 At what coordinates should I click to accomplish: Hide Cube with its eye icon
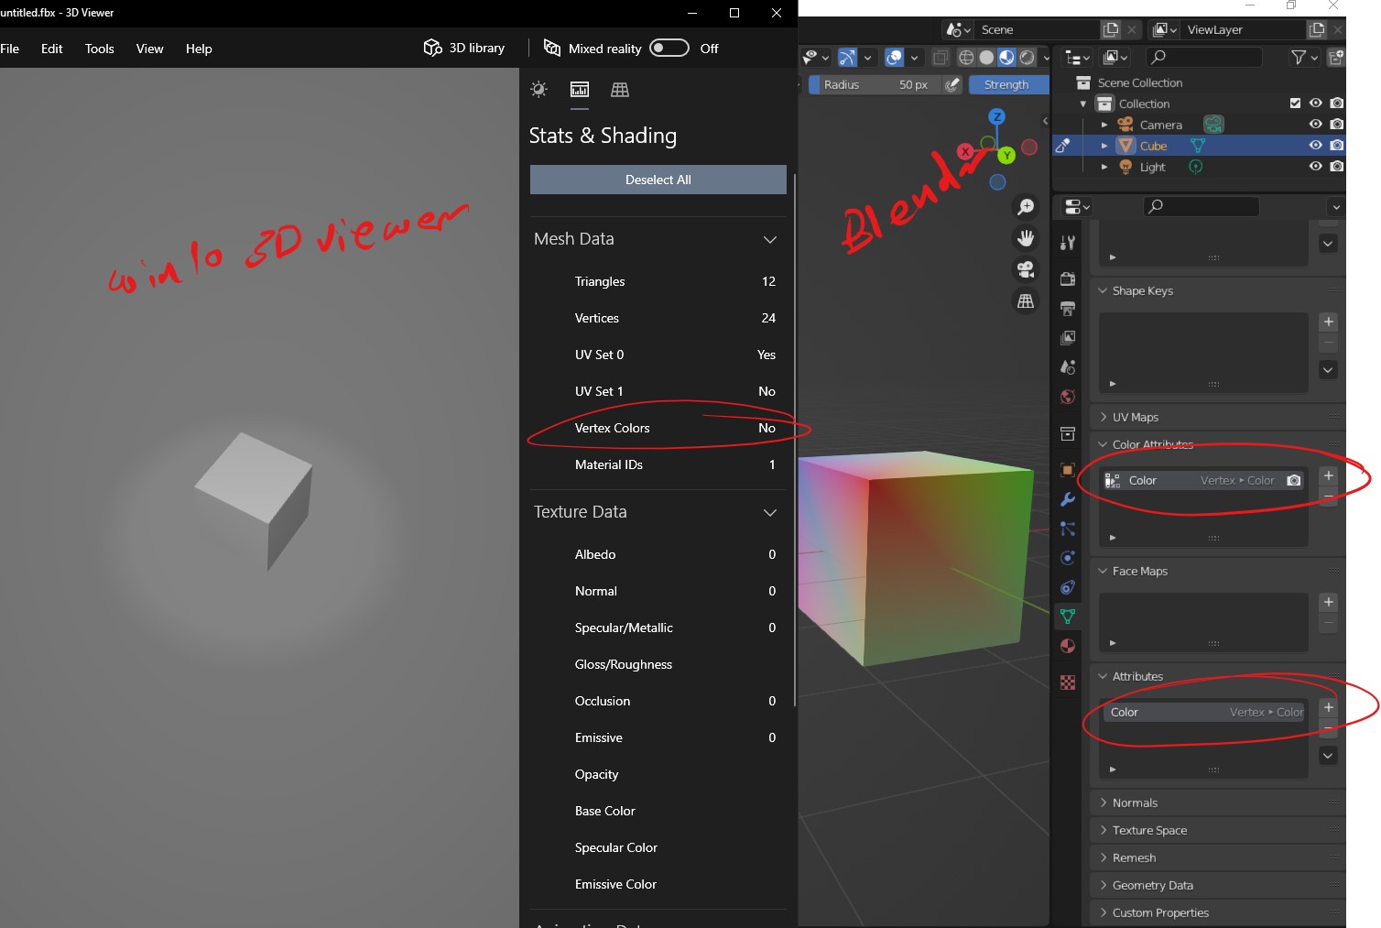(1316, 145)
